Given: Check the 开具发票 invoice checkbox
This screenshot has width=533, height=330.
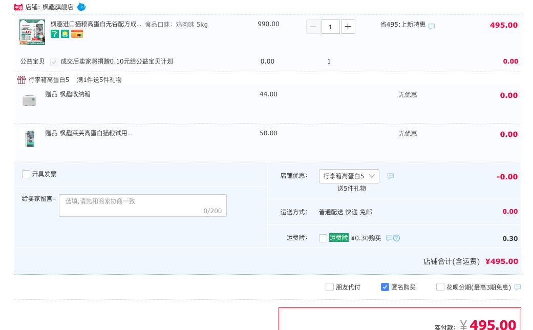Looking at the screenshot, I should [x=26, y=174].
